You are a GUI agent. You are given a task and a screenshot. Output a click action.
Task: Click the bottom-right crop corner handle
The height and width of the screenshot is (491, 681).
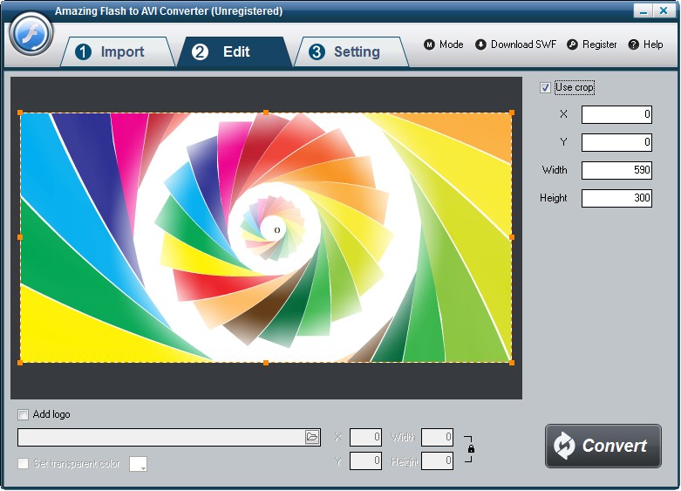click(x=512, y=362)
